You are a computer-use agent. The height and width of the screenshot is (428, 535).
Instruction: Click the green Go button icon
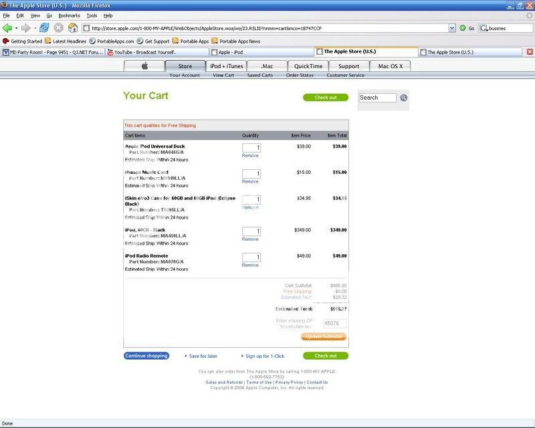click(463, 28)
